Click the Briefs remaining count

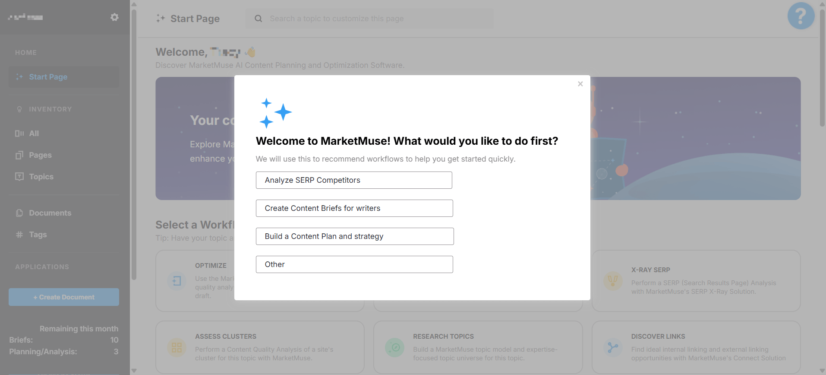pyautogui.click(x=114, y=340)
